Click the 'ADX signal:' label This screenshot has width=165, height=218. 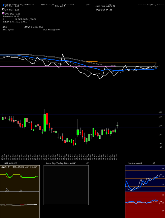click(8, 30)
